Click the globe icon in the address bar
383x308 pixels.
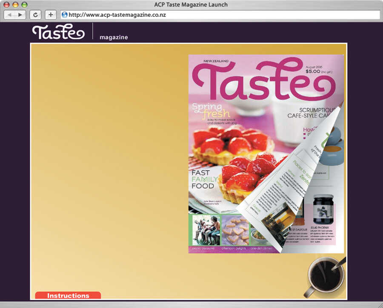65,15
